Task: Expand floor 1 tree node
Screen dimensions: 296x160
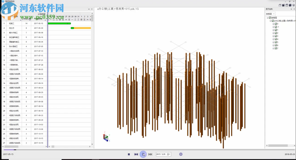Action: pos(274,30)
